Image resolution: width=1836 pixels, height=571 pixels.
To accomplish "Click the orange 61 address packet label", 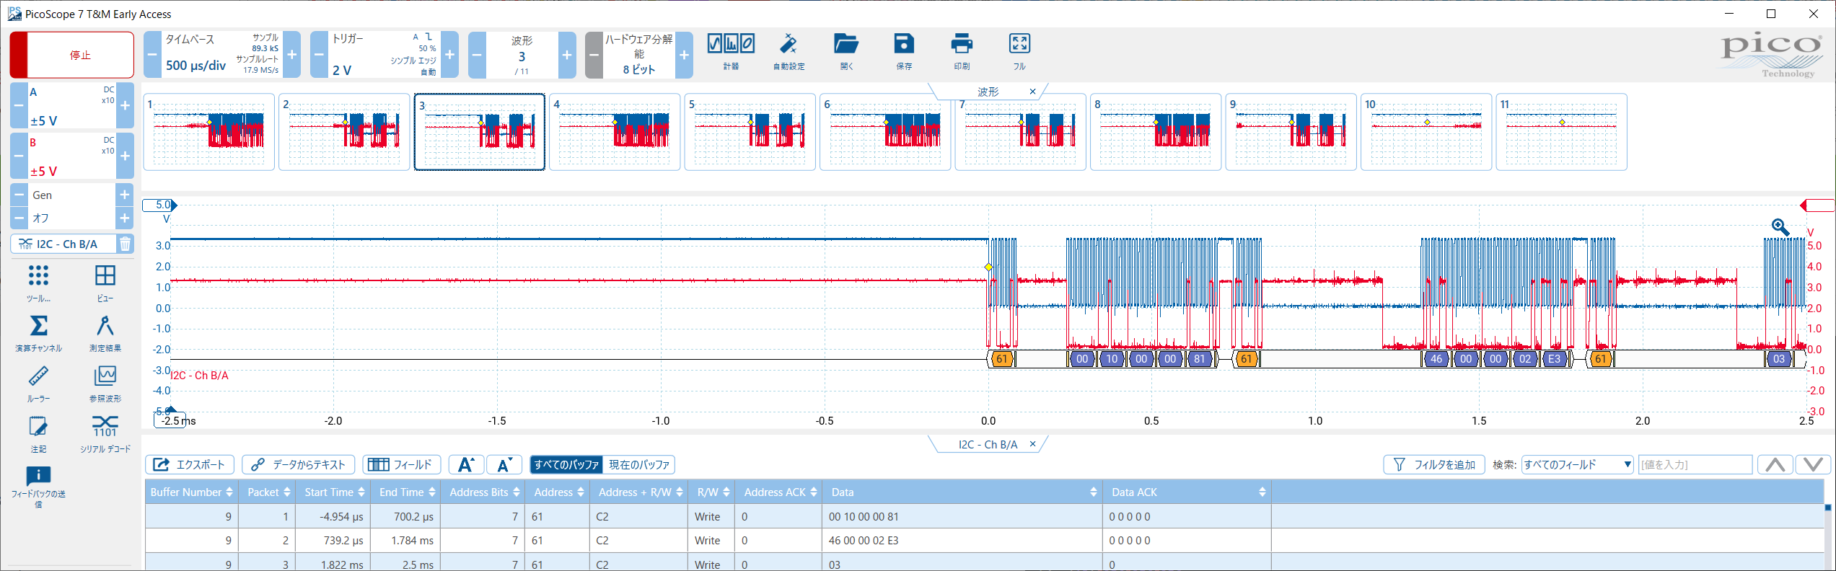I will [x=1001, y=359].
